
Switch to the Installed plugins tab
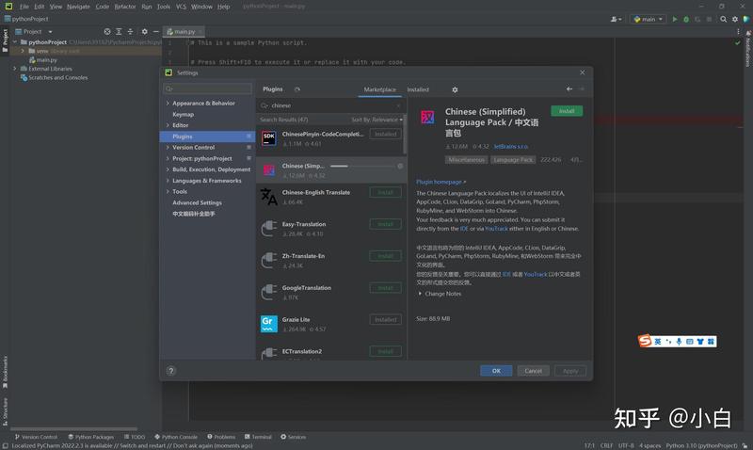[418, 89]
